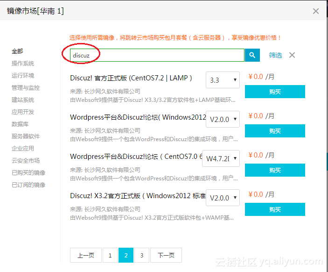Select the 操作系统 category
328x272 pixels.
[23, 63]
